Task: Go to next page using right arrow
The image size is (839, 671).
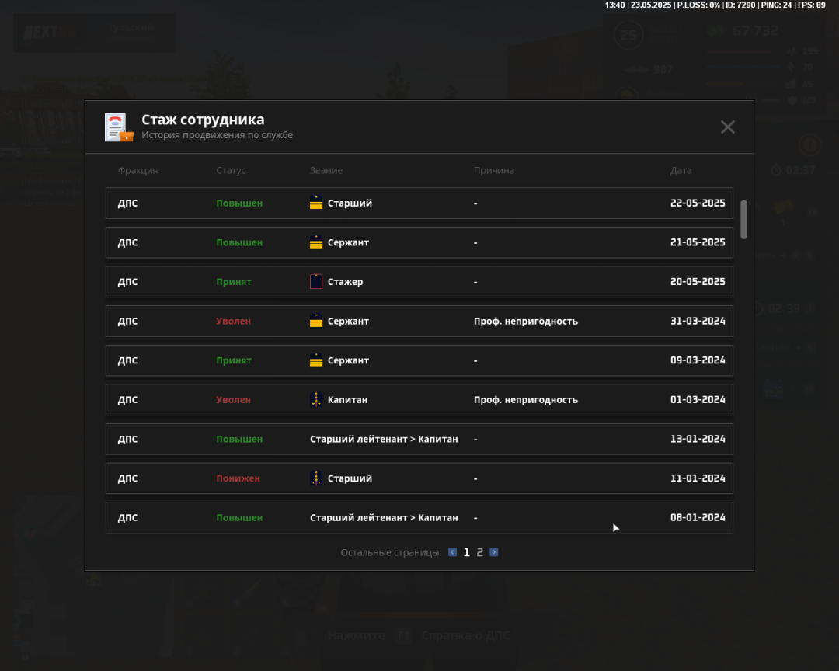Action: (x=494, y=552)
